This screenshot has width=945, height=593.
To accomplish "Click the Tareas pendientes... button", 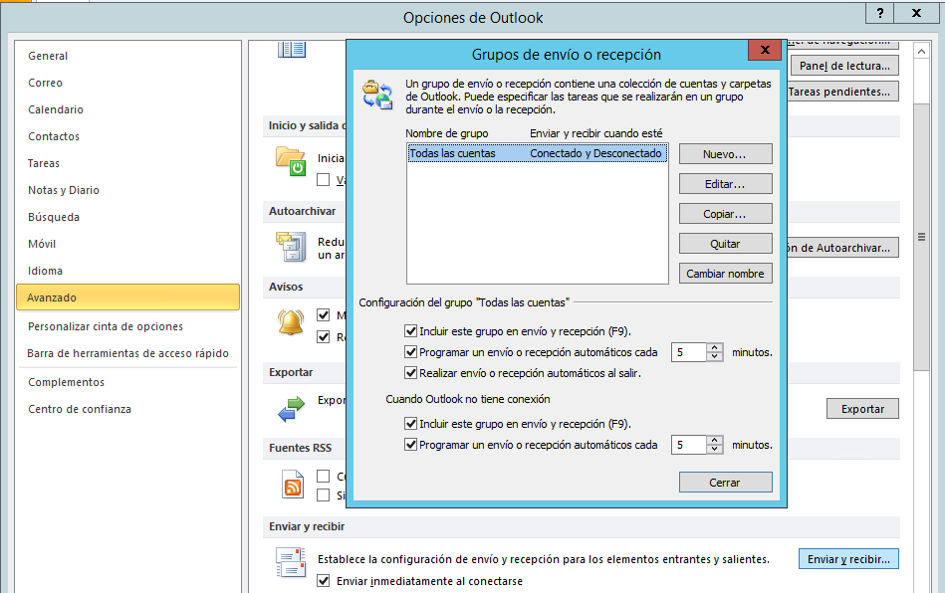I will pyautogui.click(x=842, y=92).
